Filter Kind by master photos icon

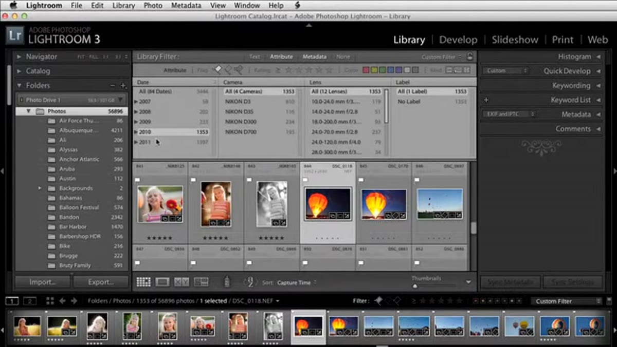[449, 70]
